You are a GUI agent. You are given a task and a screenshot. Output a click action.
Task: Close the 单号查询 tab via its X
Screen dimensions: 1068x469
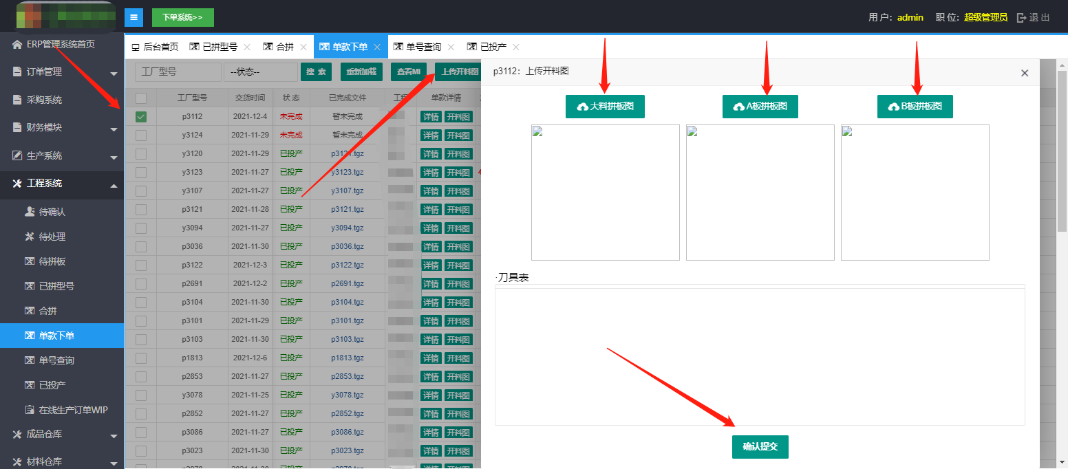tap(451, 47)
